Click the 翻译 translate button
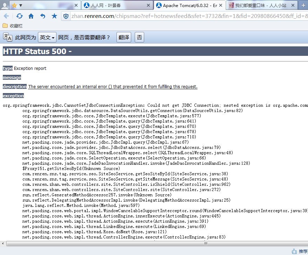 click(124, 37)
